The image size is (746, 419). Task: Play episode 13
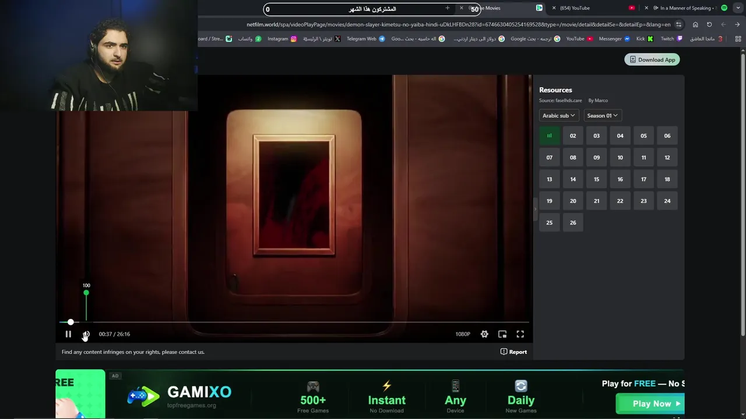point(549,179)
